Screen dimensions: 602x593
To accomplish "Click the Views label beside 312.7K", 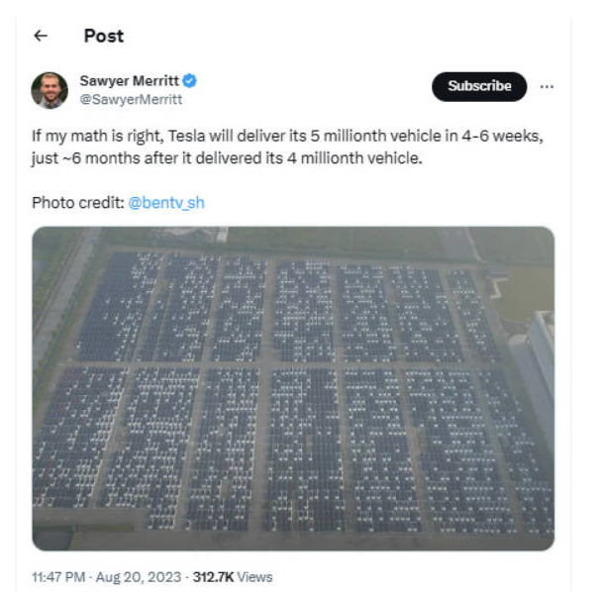I will coord(254,576).
